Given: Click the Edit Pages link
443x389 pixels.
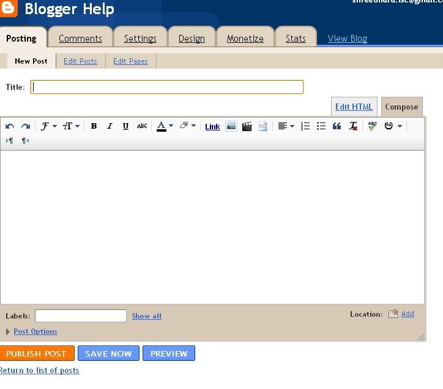Looking at the screenshot, I should (130, 61).
